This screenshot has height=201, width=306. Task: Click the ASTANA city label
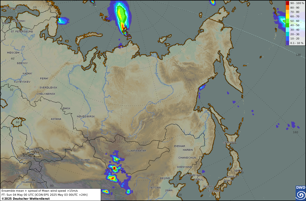[56, 119]
